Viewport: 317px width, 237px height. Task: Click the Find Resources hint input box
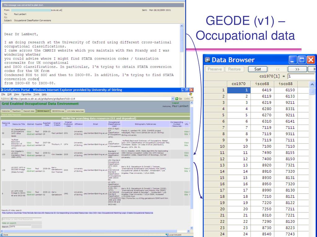click(21, 219)
